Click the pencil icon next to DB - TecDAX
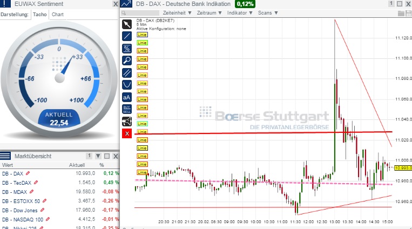412x229 pixels. point(36,182)
